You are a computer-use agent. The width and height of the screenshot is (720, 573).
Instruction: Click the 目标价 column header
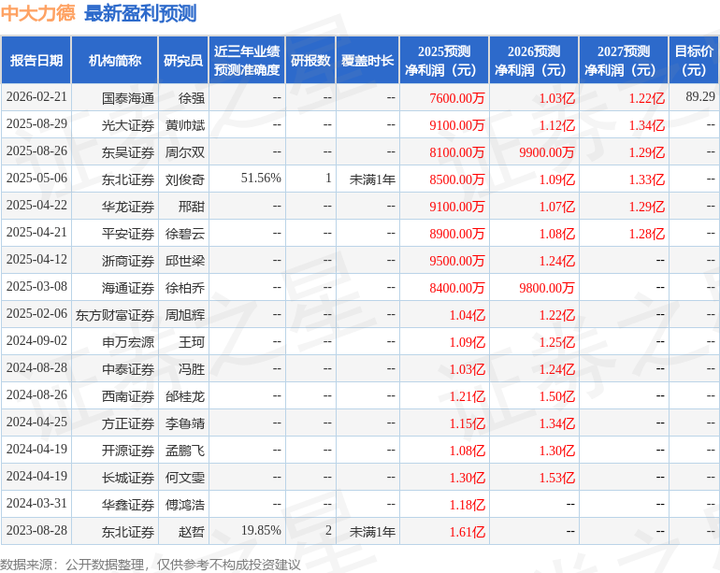(x=694, y=60)
